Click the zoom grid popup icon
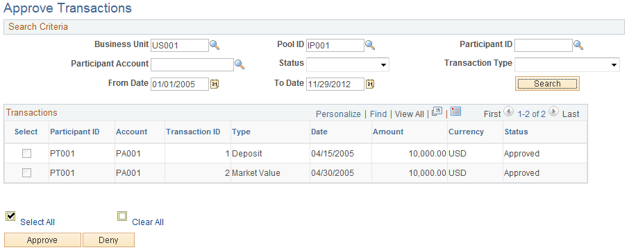Screen dimensions: 629x250 [x=437, y=112]
